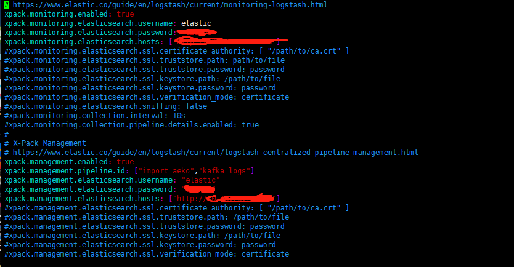The height and width of the screenshot is (267, 514).
Task: Click the redacted monitoring hosts value
Action: pyautogui.click(x=229, y=41)
